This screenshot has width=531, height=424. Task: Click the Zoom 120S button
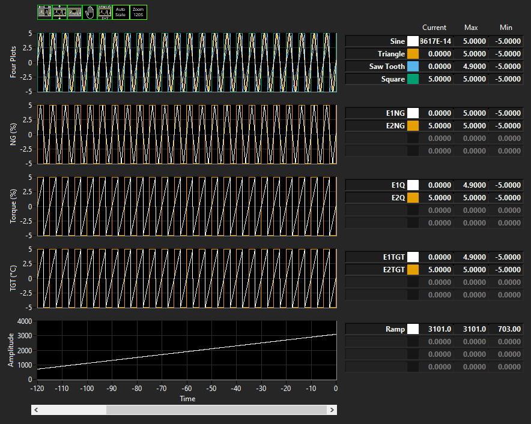coord(138,13)
